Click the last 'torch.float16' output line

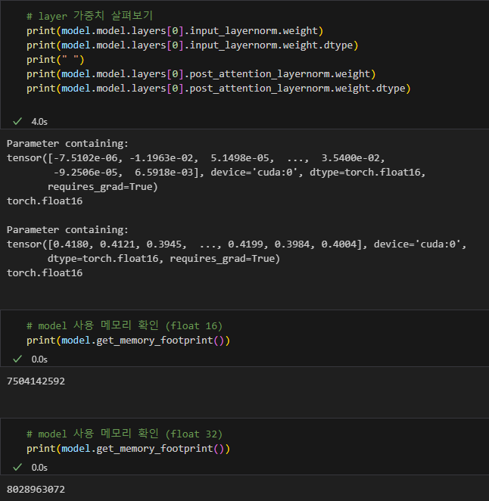tap(45, 273)
